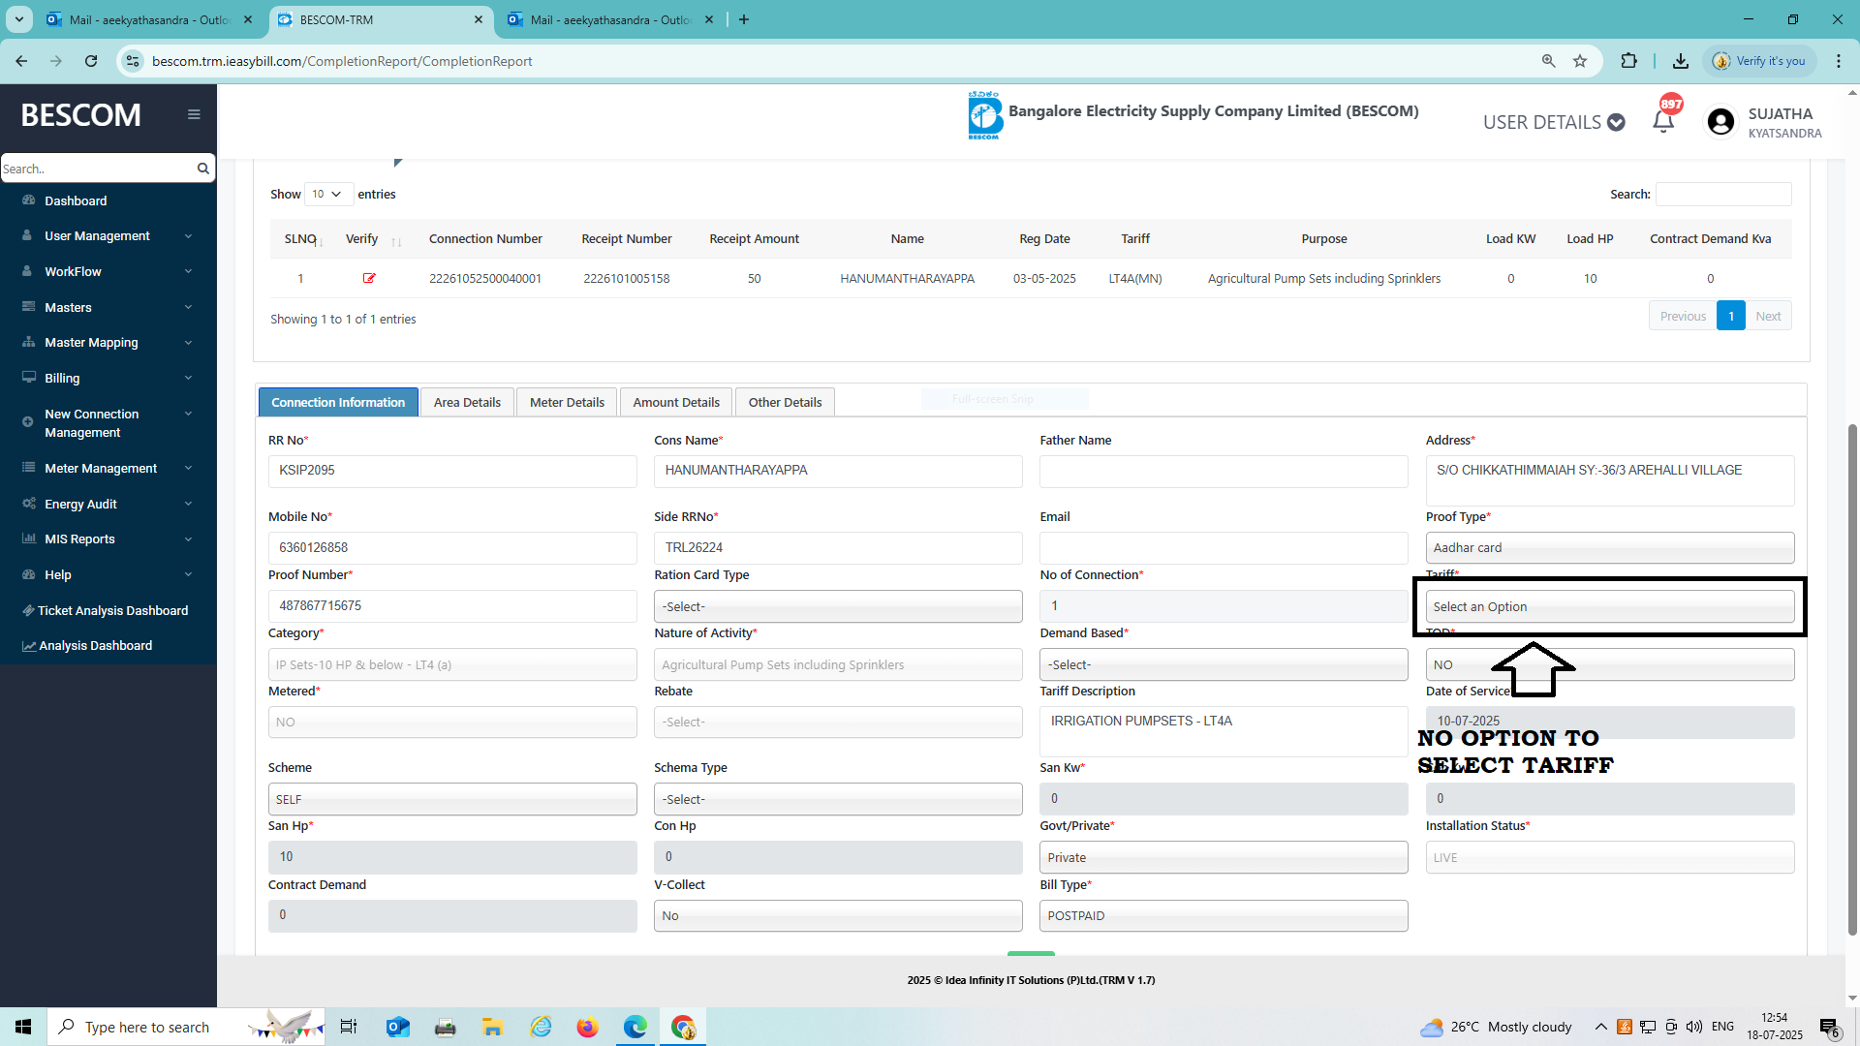The image size is (1860, 1046).
Task: Open Task View on taskbar
Action: coord(349,1027)
